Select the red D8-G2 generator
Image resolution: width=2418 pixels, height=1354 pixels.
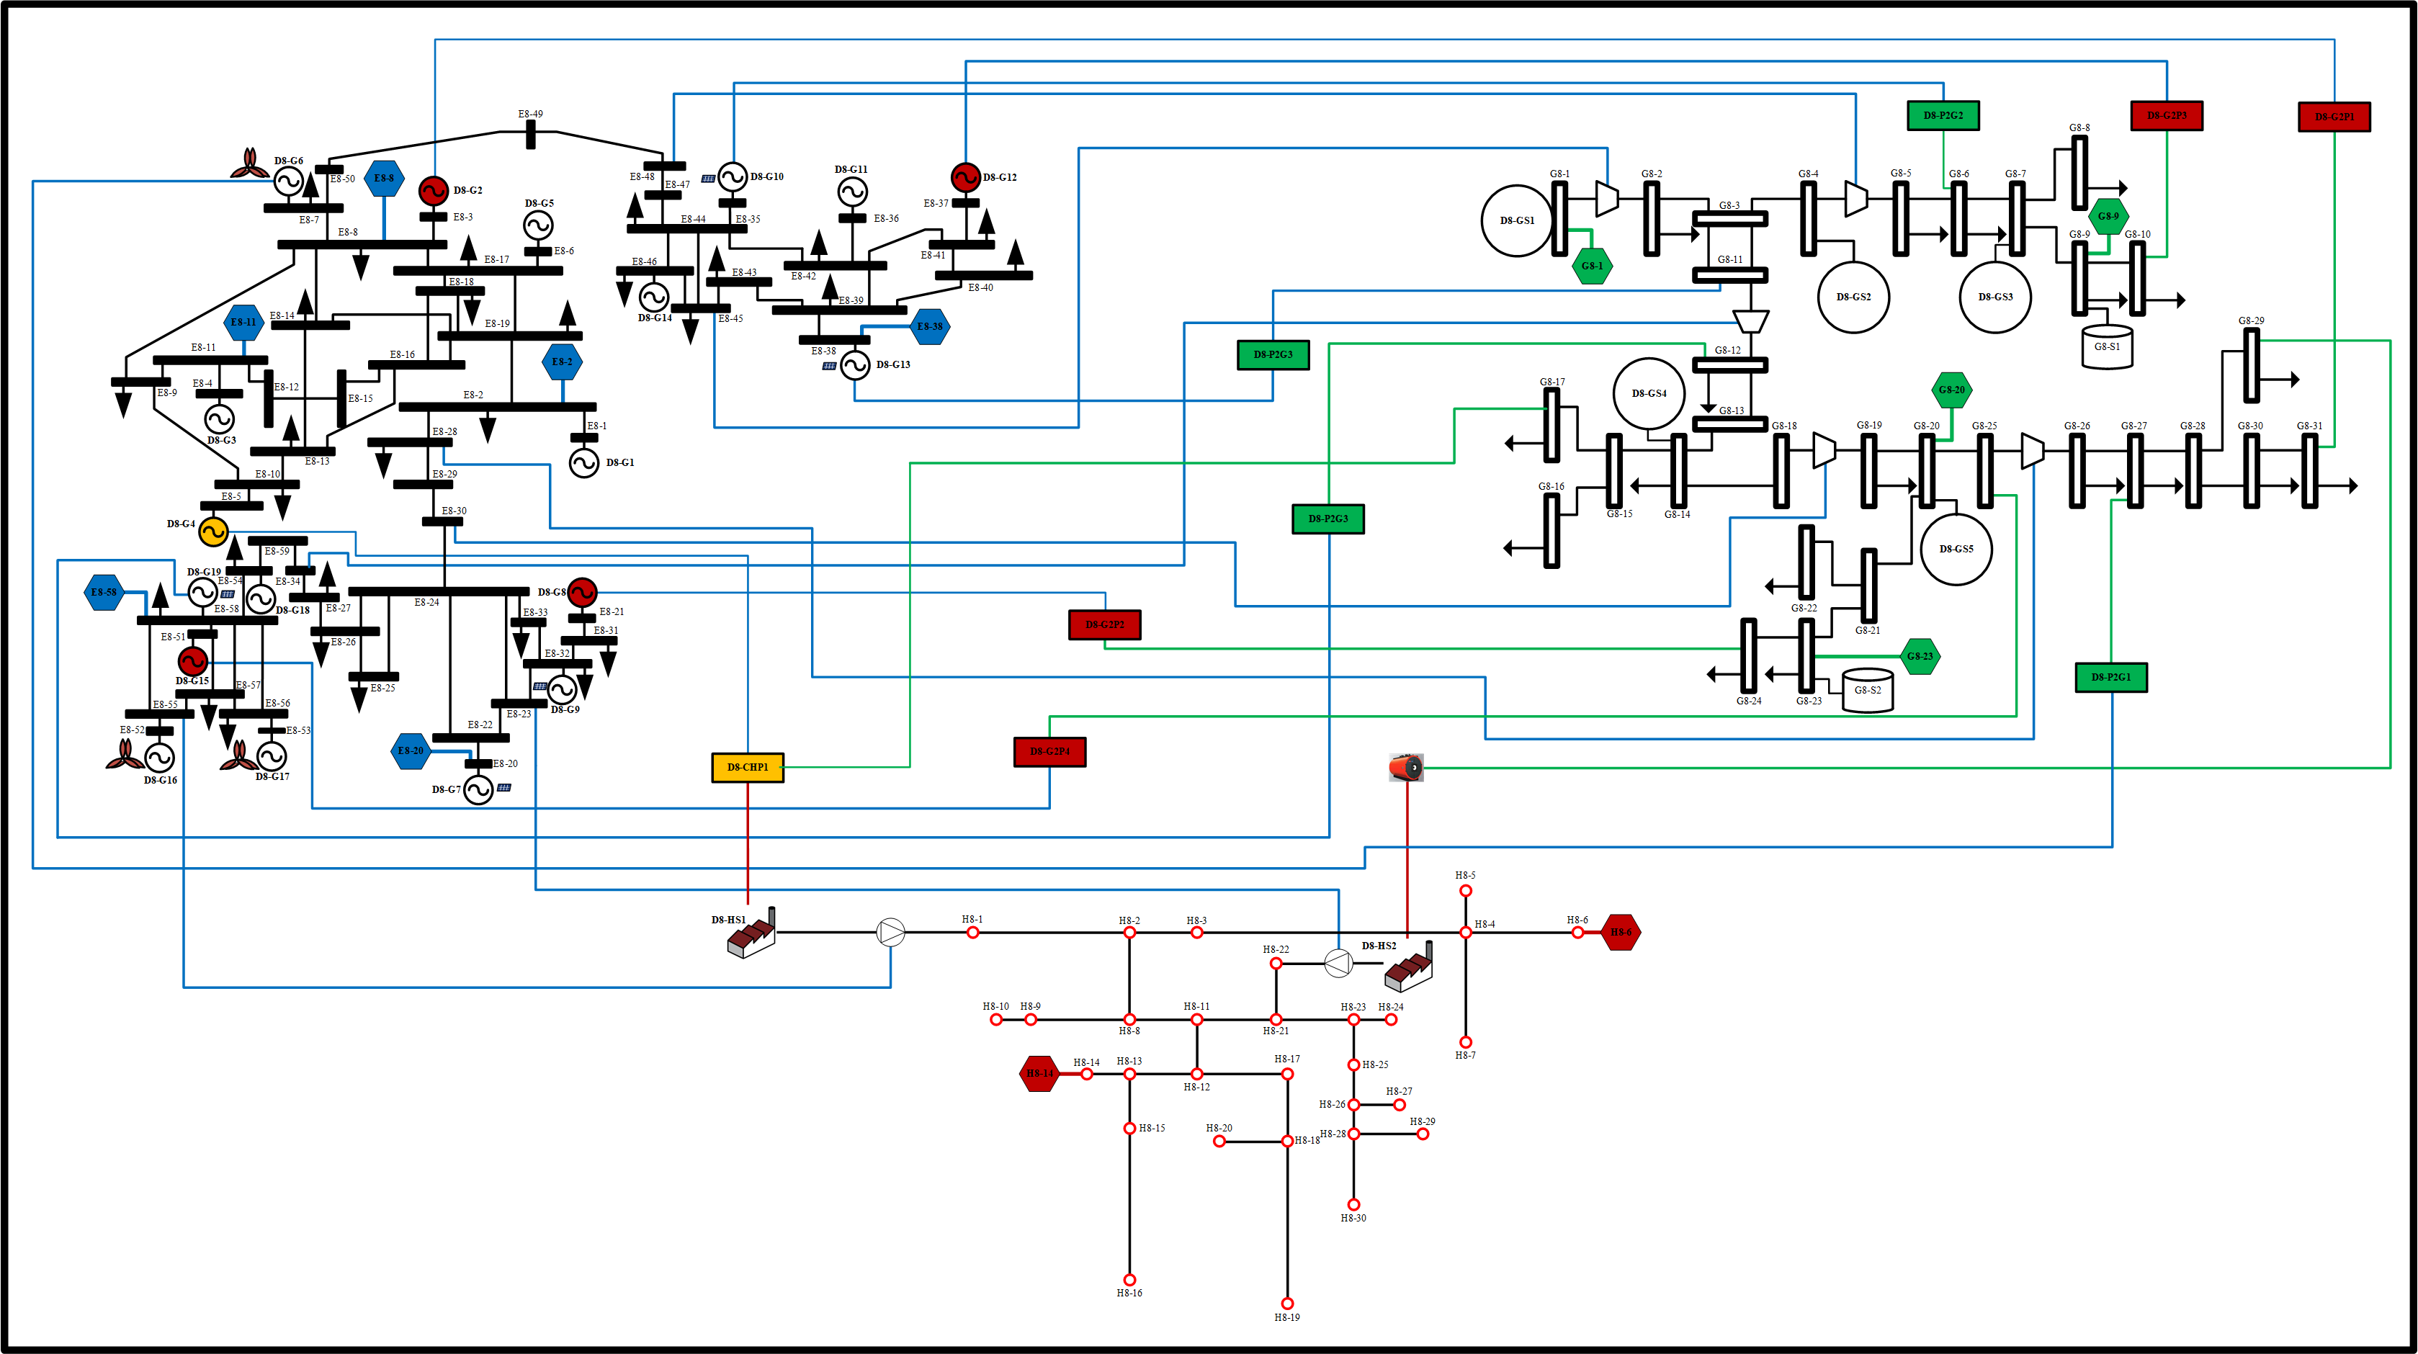click(x=433, y=190)
